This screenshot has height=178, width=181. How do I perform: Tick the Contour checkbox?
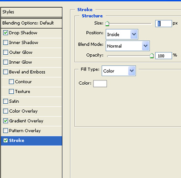(11, 82)
